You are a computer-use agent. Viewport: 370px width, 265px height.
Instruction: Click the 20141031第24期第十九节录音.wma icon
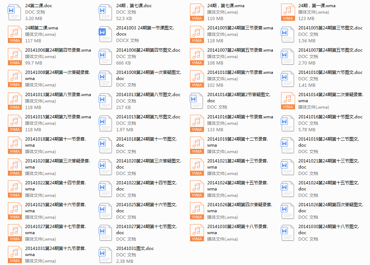(x=15, y=255)
